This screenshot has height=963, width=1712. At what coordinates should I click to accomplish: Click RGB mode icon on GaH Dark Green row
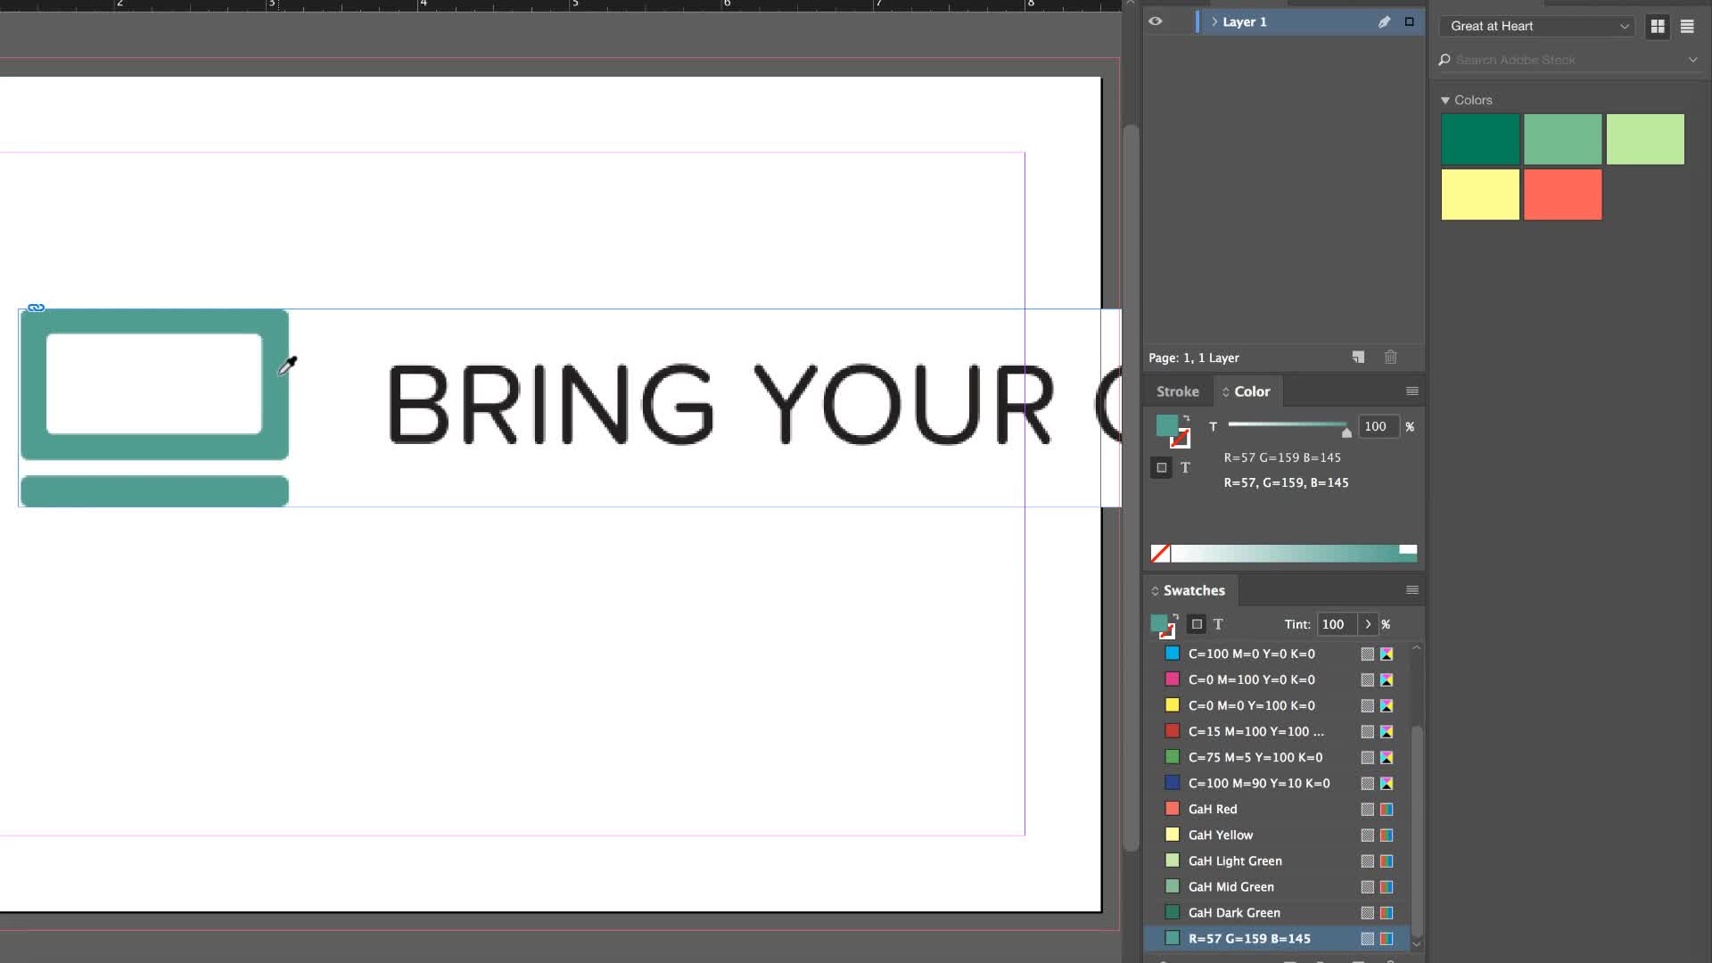tap(1387, 912)
